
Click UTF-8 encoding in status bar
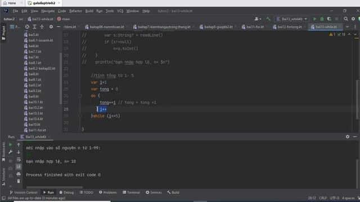click(335, 198)
